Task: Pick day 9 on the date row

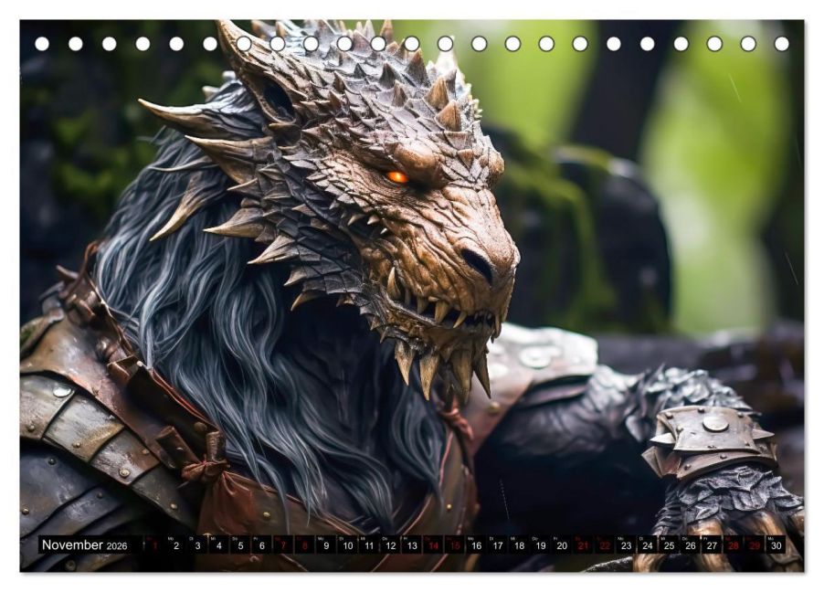Action: (x=325, y=545)
